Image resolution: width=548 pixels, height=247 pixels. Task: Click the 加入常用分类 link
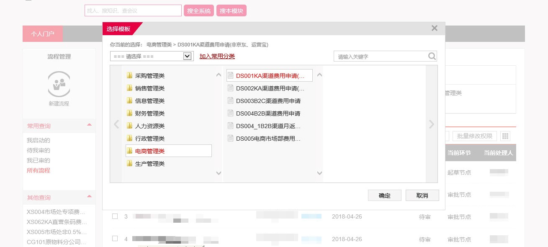pos(217,57)
